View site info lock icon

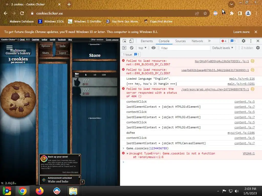click(x=32, y=13)
